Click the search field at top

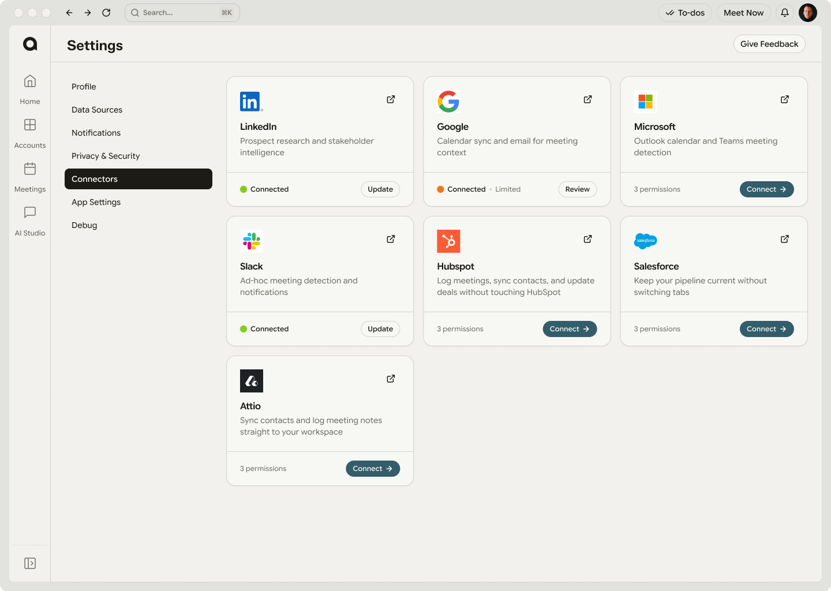pyautogui.click(x=182, y=13)
